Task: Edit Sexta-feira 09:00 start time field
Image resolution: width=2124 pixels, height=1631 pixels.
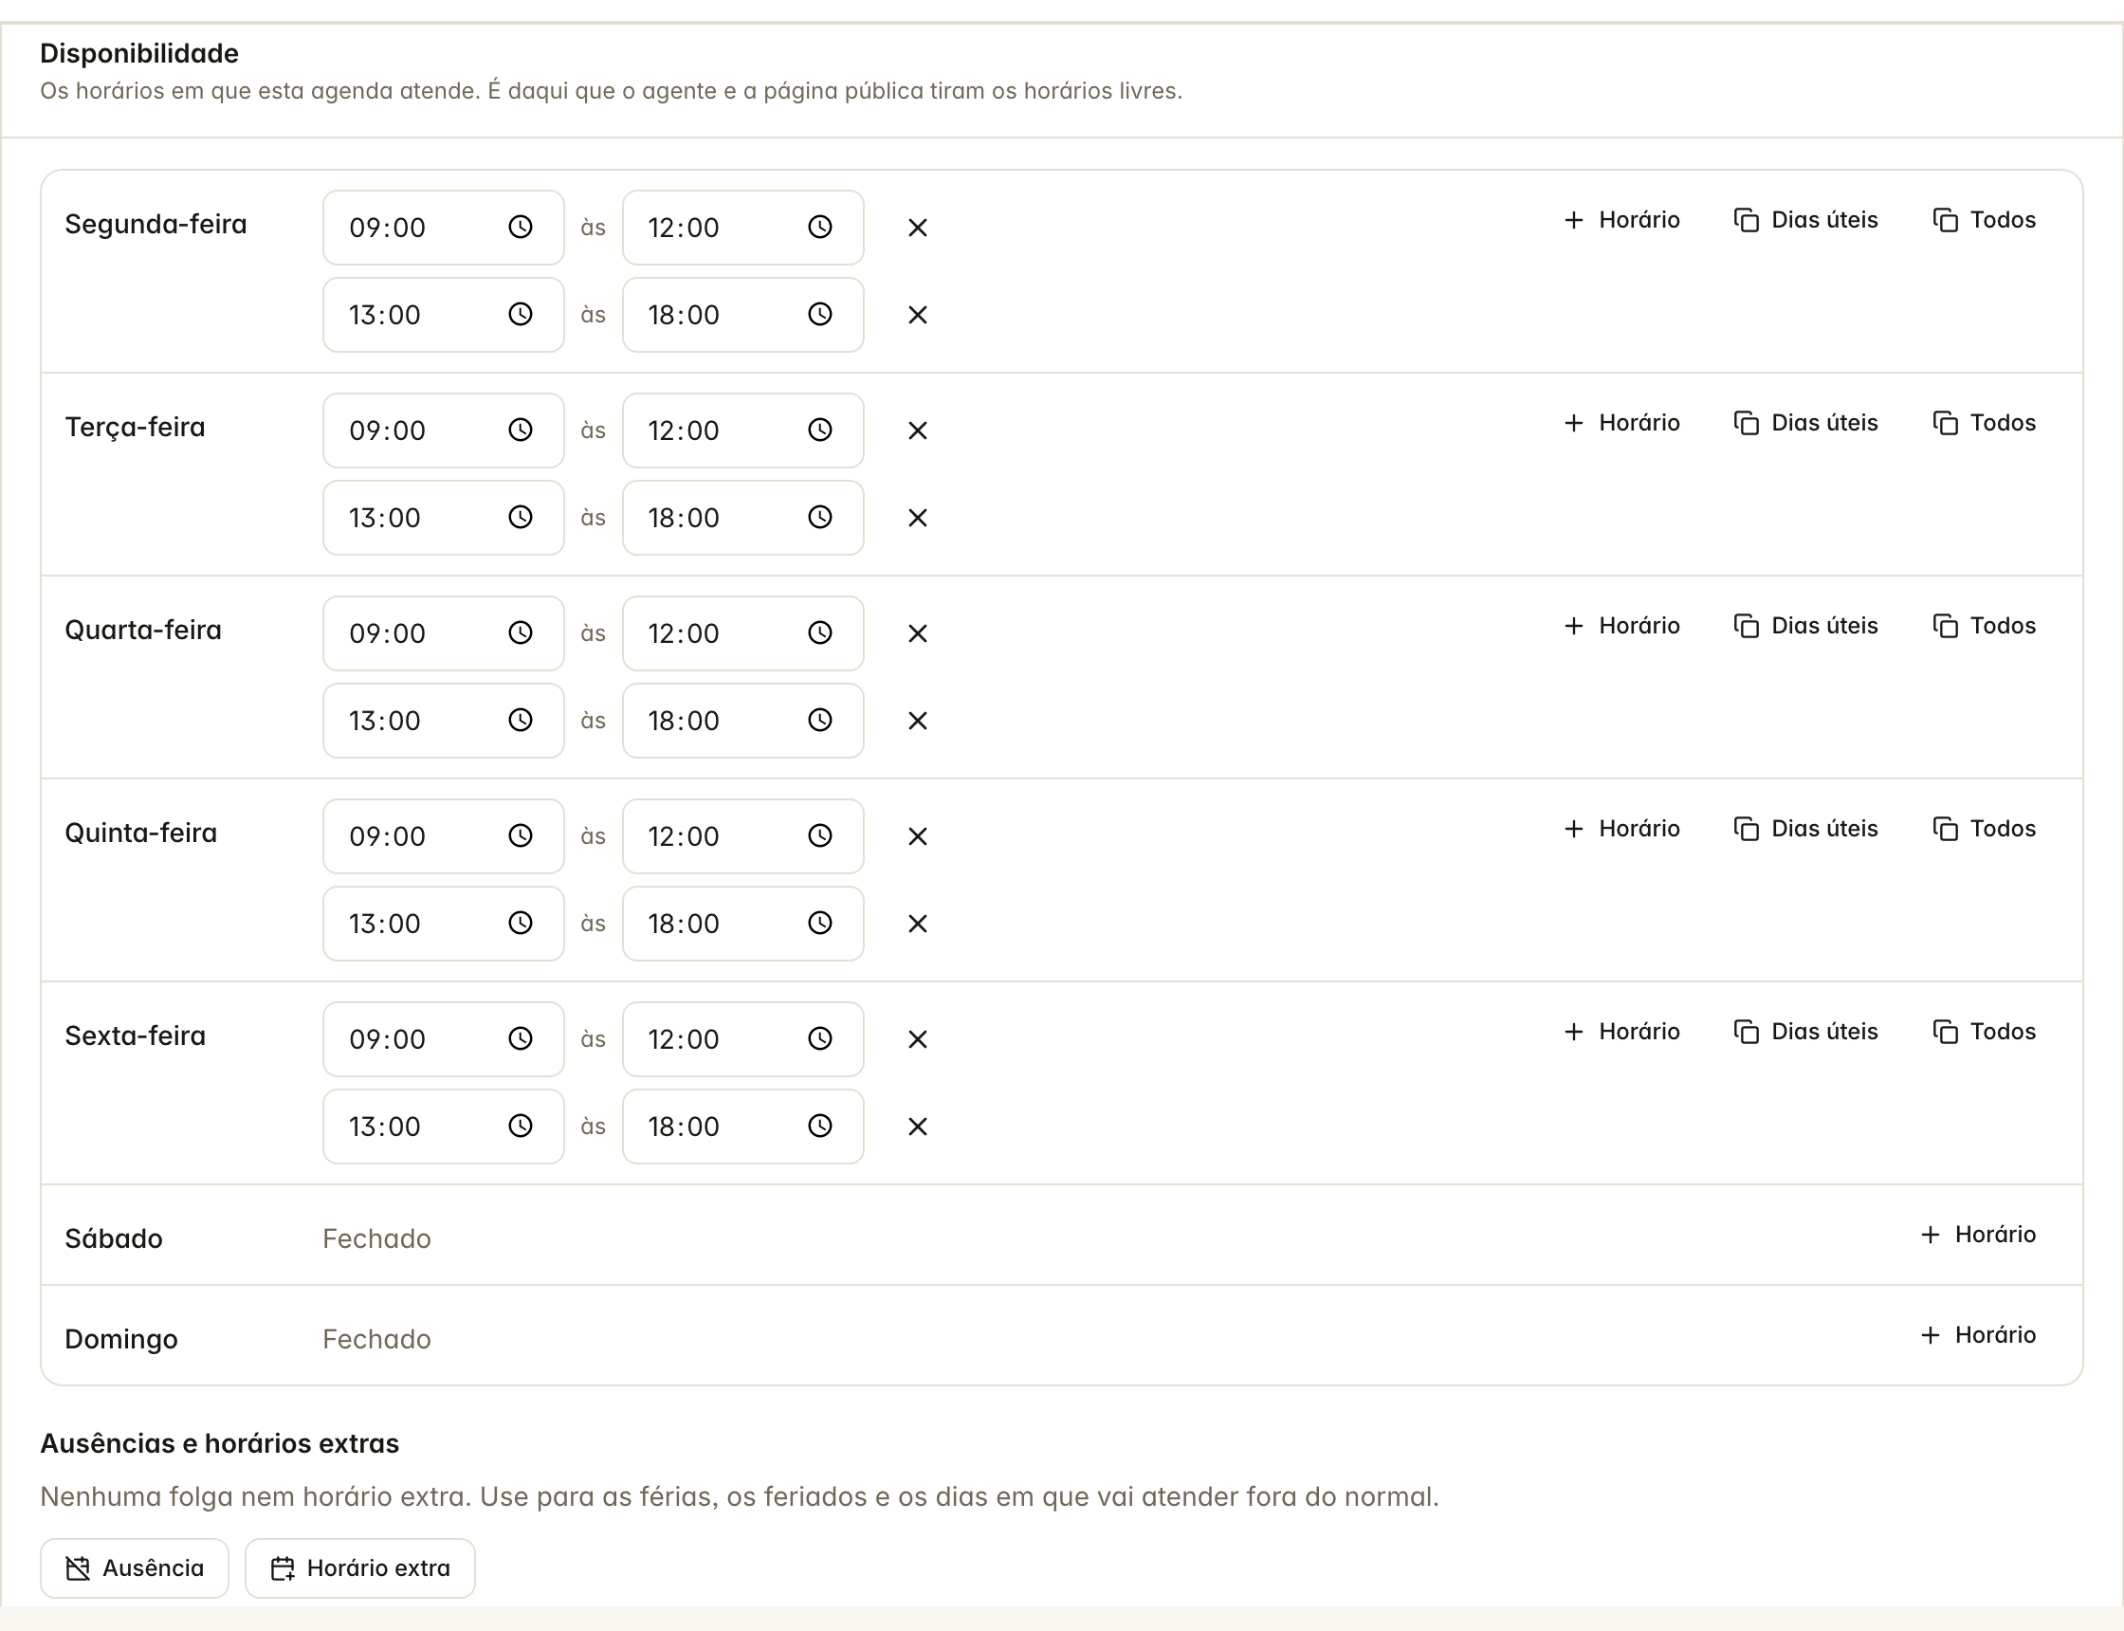Action: click(x=444, y=1038)
